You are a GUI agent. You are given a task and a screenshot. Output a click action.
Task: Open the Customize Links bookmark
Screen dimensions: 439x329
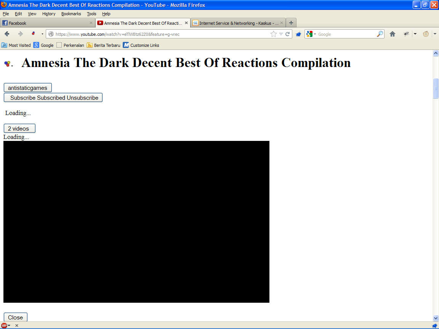point(141,45)
